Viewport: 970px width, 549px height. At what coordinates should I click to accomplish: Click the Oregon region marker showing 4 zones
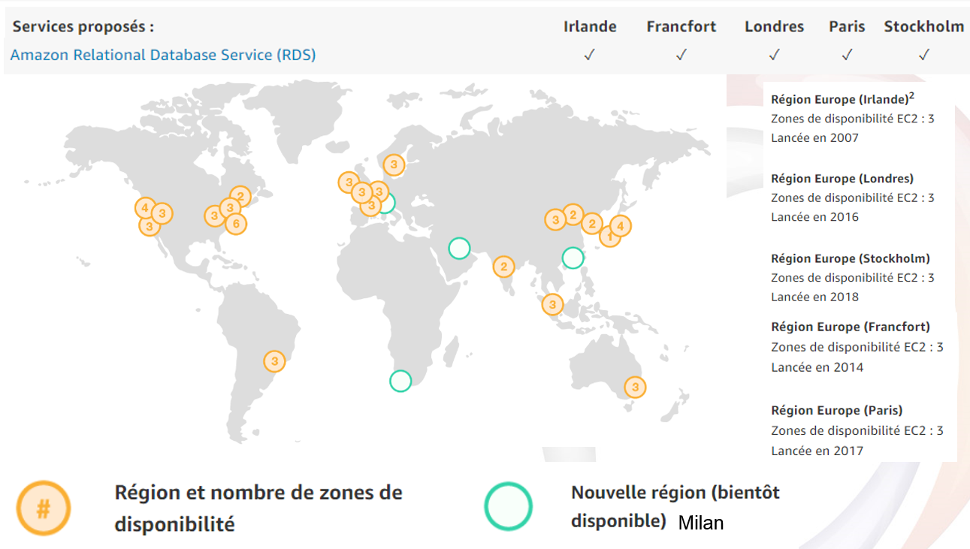point(144,208)
